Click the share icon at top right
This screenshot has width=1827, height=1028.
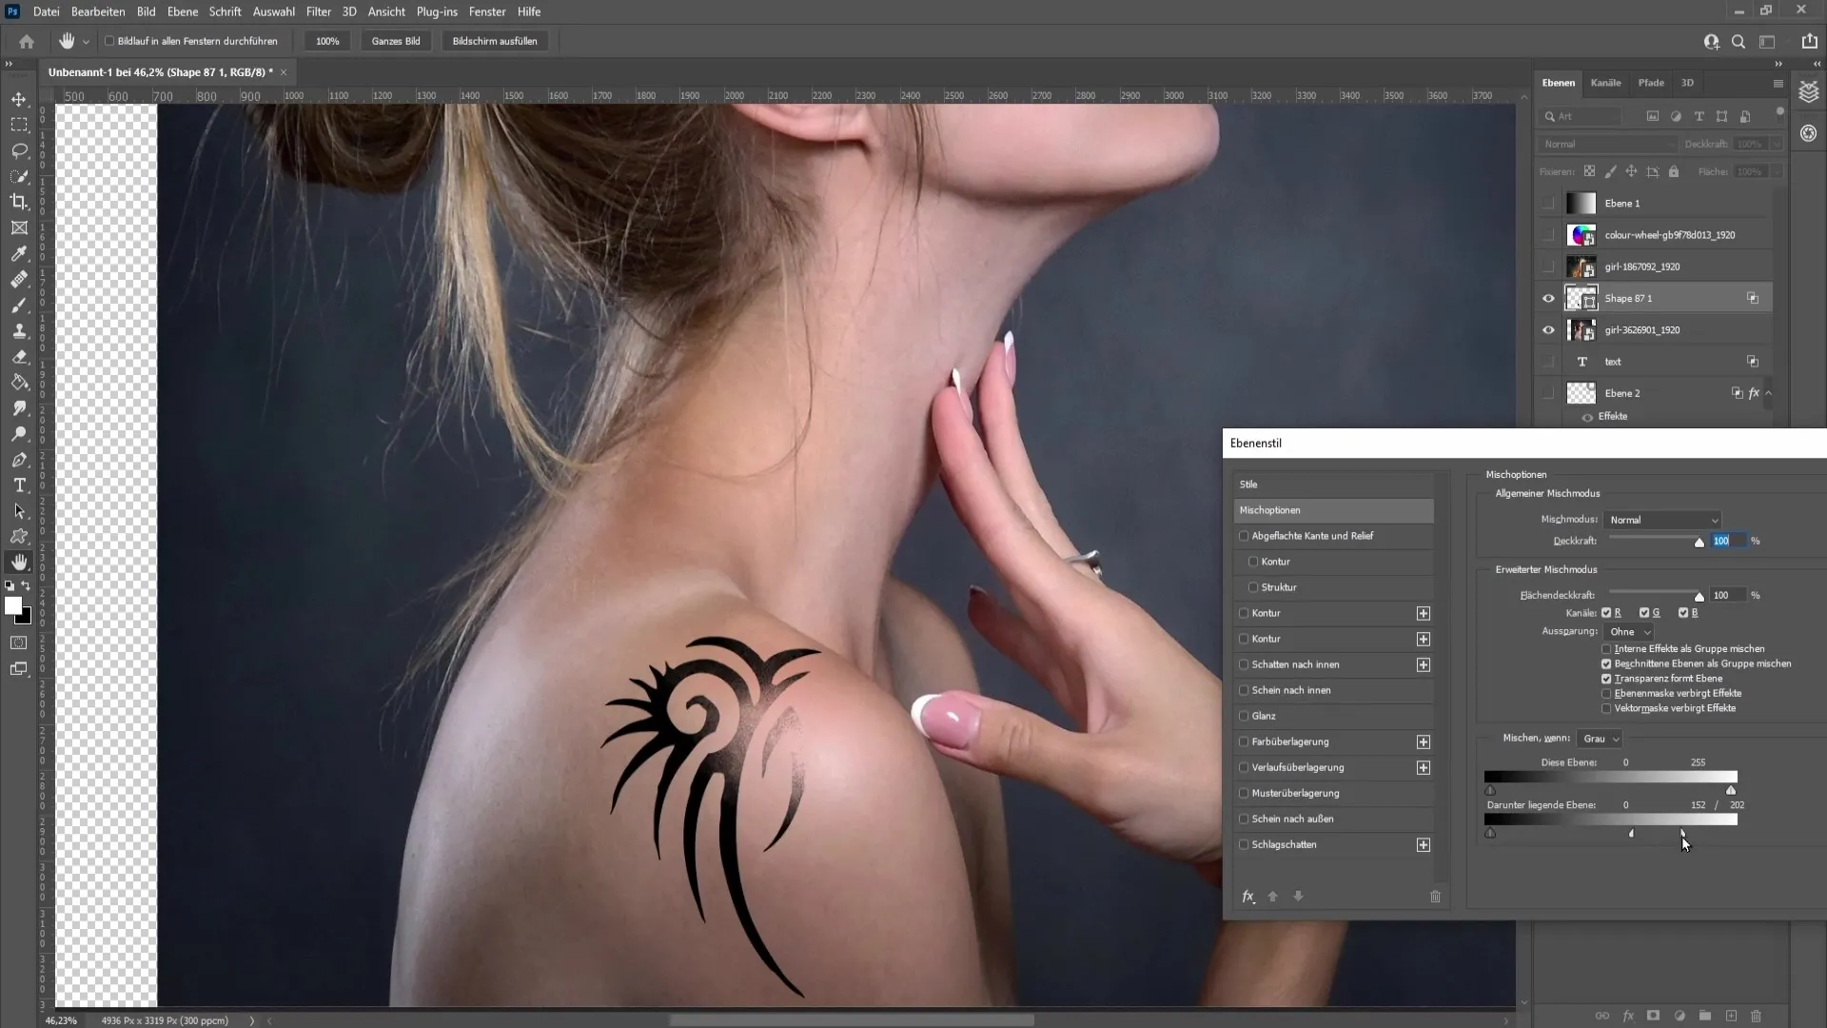pos(1809,41)
